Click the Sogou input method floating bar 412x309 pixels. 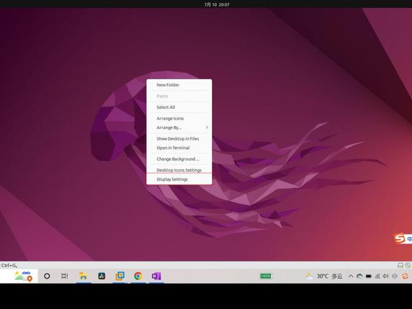point(403,238)
